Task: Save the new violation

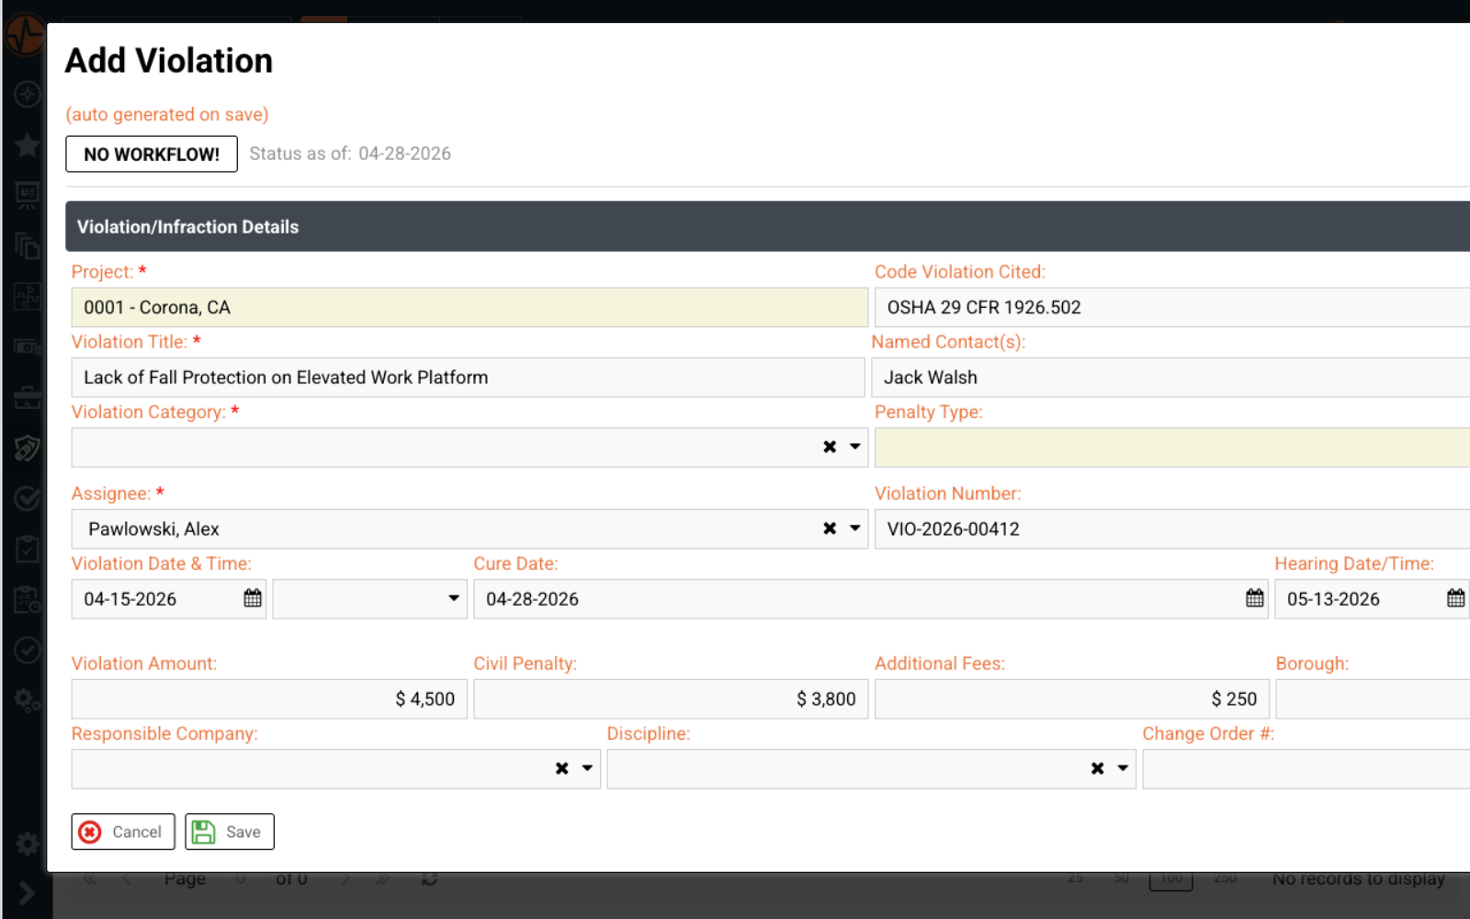Action: coord(230,832)
